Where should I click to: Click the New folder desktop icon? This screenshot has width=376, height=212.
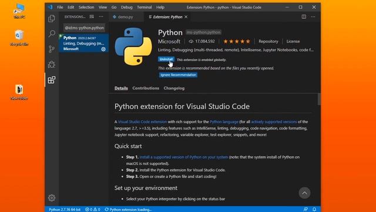pyautogui.click(x=19, y=92)
